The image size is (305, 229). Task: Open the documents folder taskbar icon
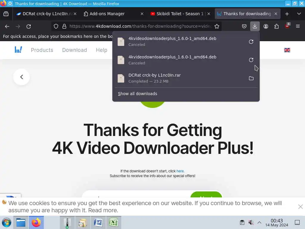(83, 222)
